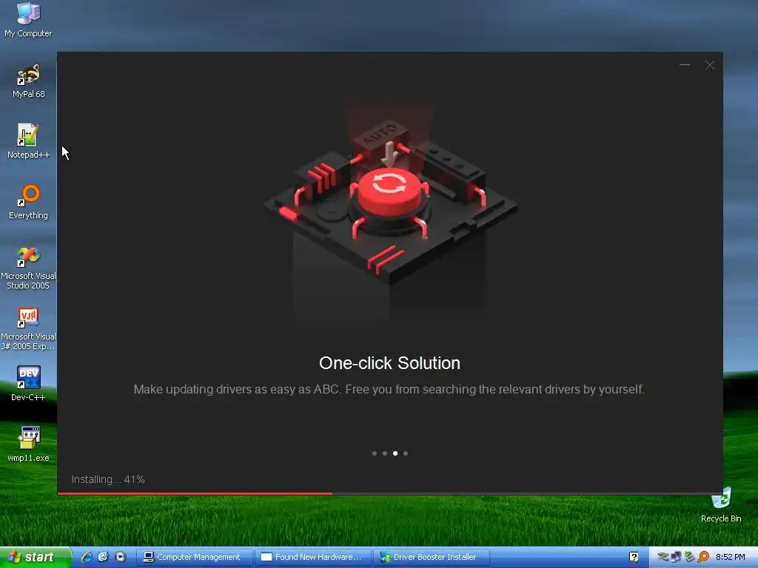Click the taskbar clock showing 8:52 PM
758x568 pixels.
click(x=731, y=557)
